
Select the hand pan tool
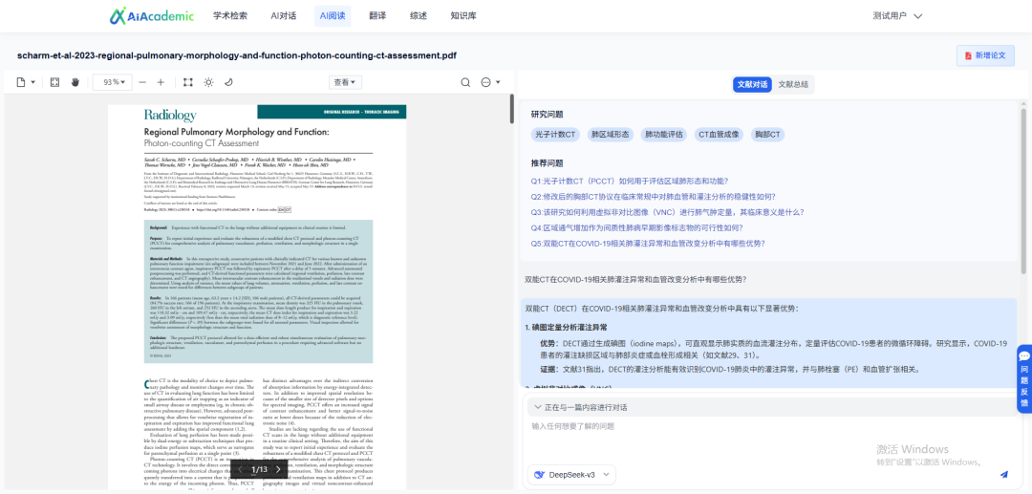click(x=75, y=82)
